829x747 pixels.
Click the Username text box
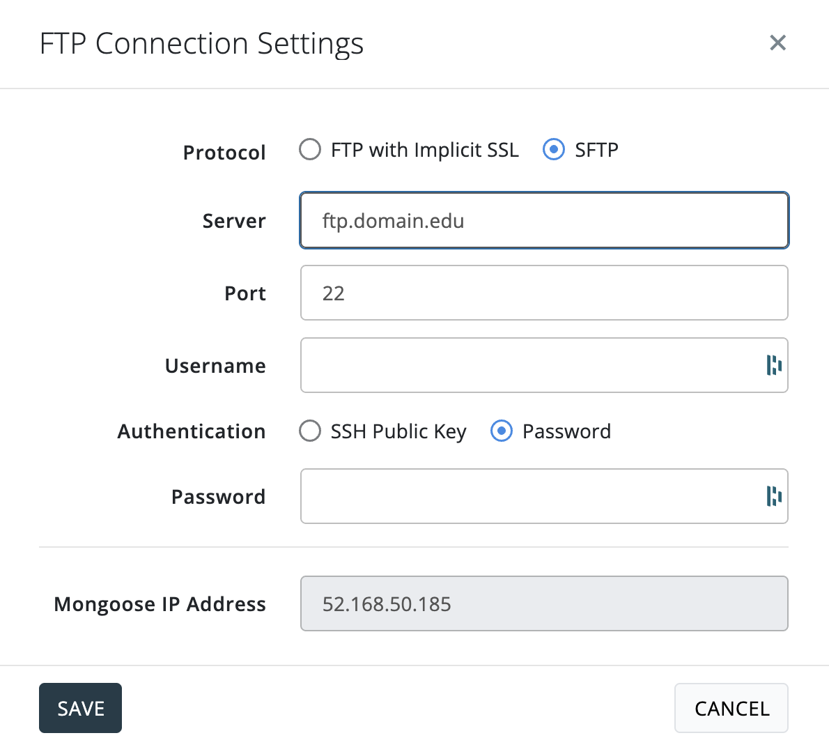(x=529, y=366)
